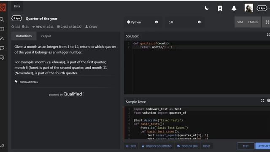
Task: Toggle dark mode with the moon icon
Action: 207,8
